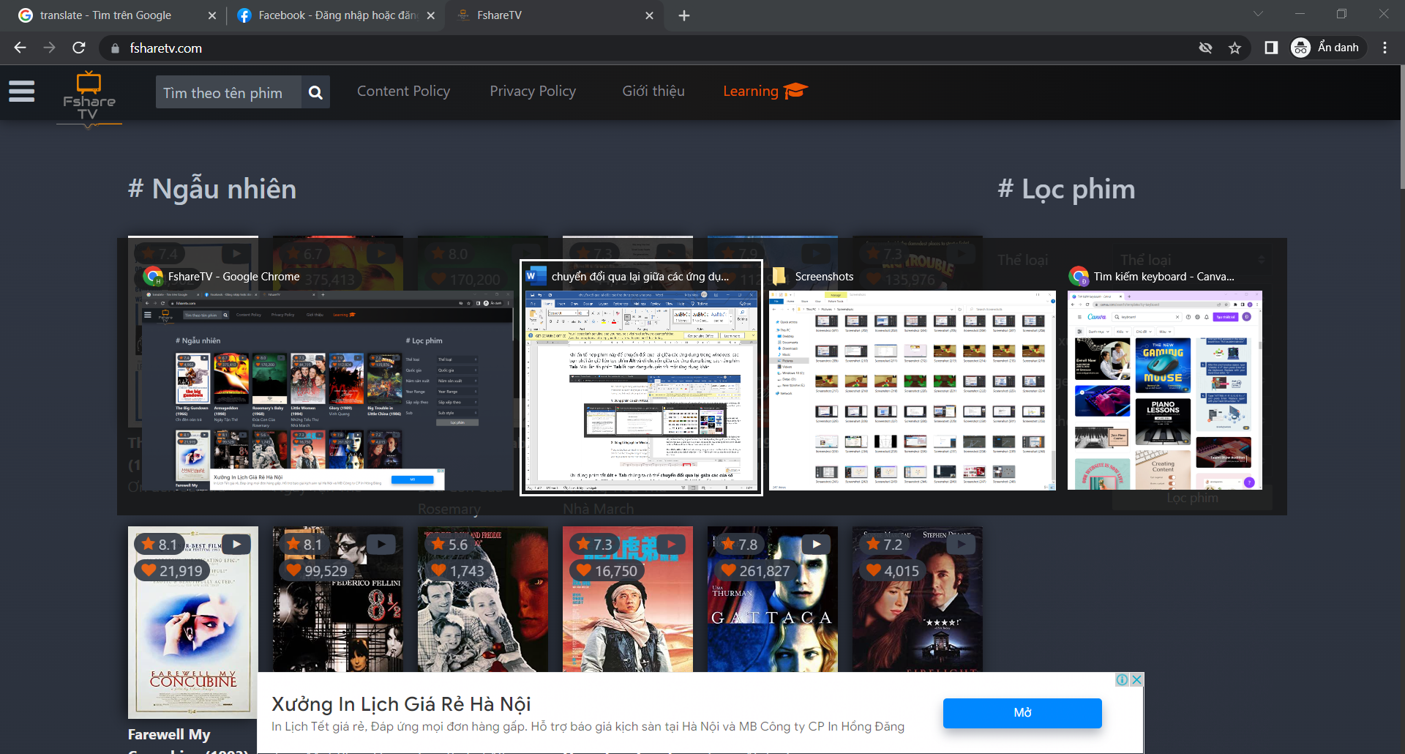
Task: Click the 261,827 likes heart badge
Action: (x=756, y=570)
